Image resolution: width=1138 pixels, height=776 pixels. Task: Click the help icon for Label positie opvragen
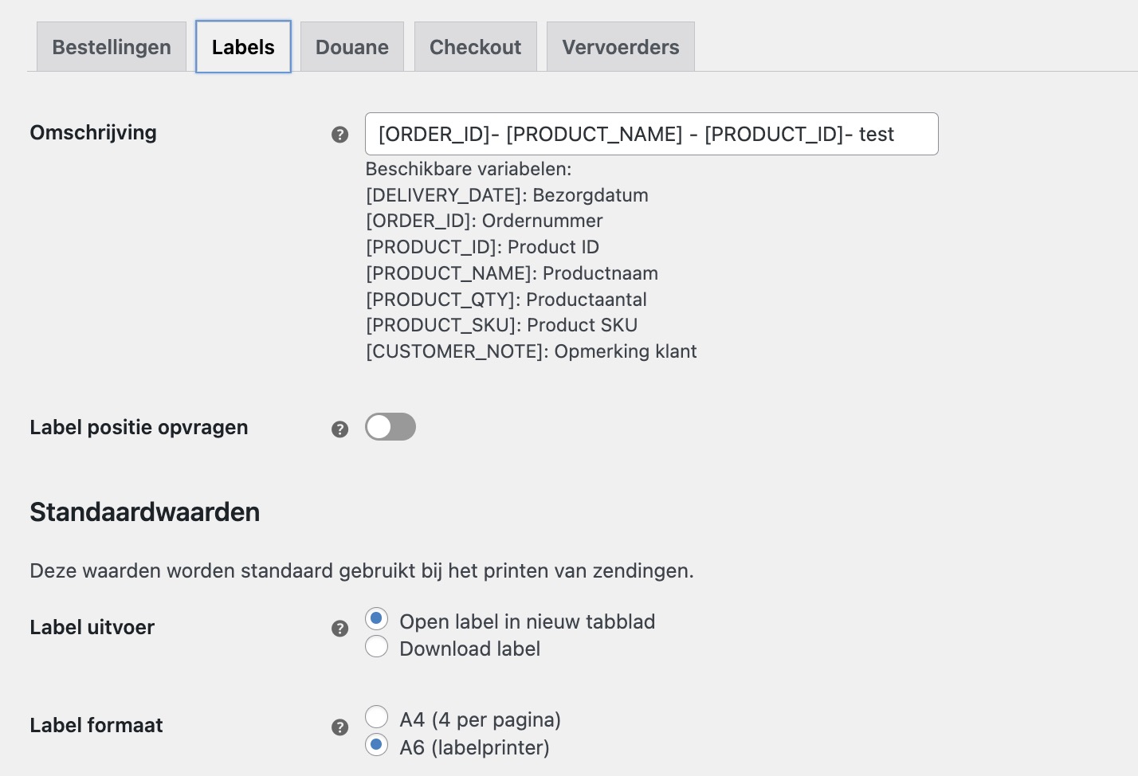pos(340,429)
